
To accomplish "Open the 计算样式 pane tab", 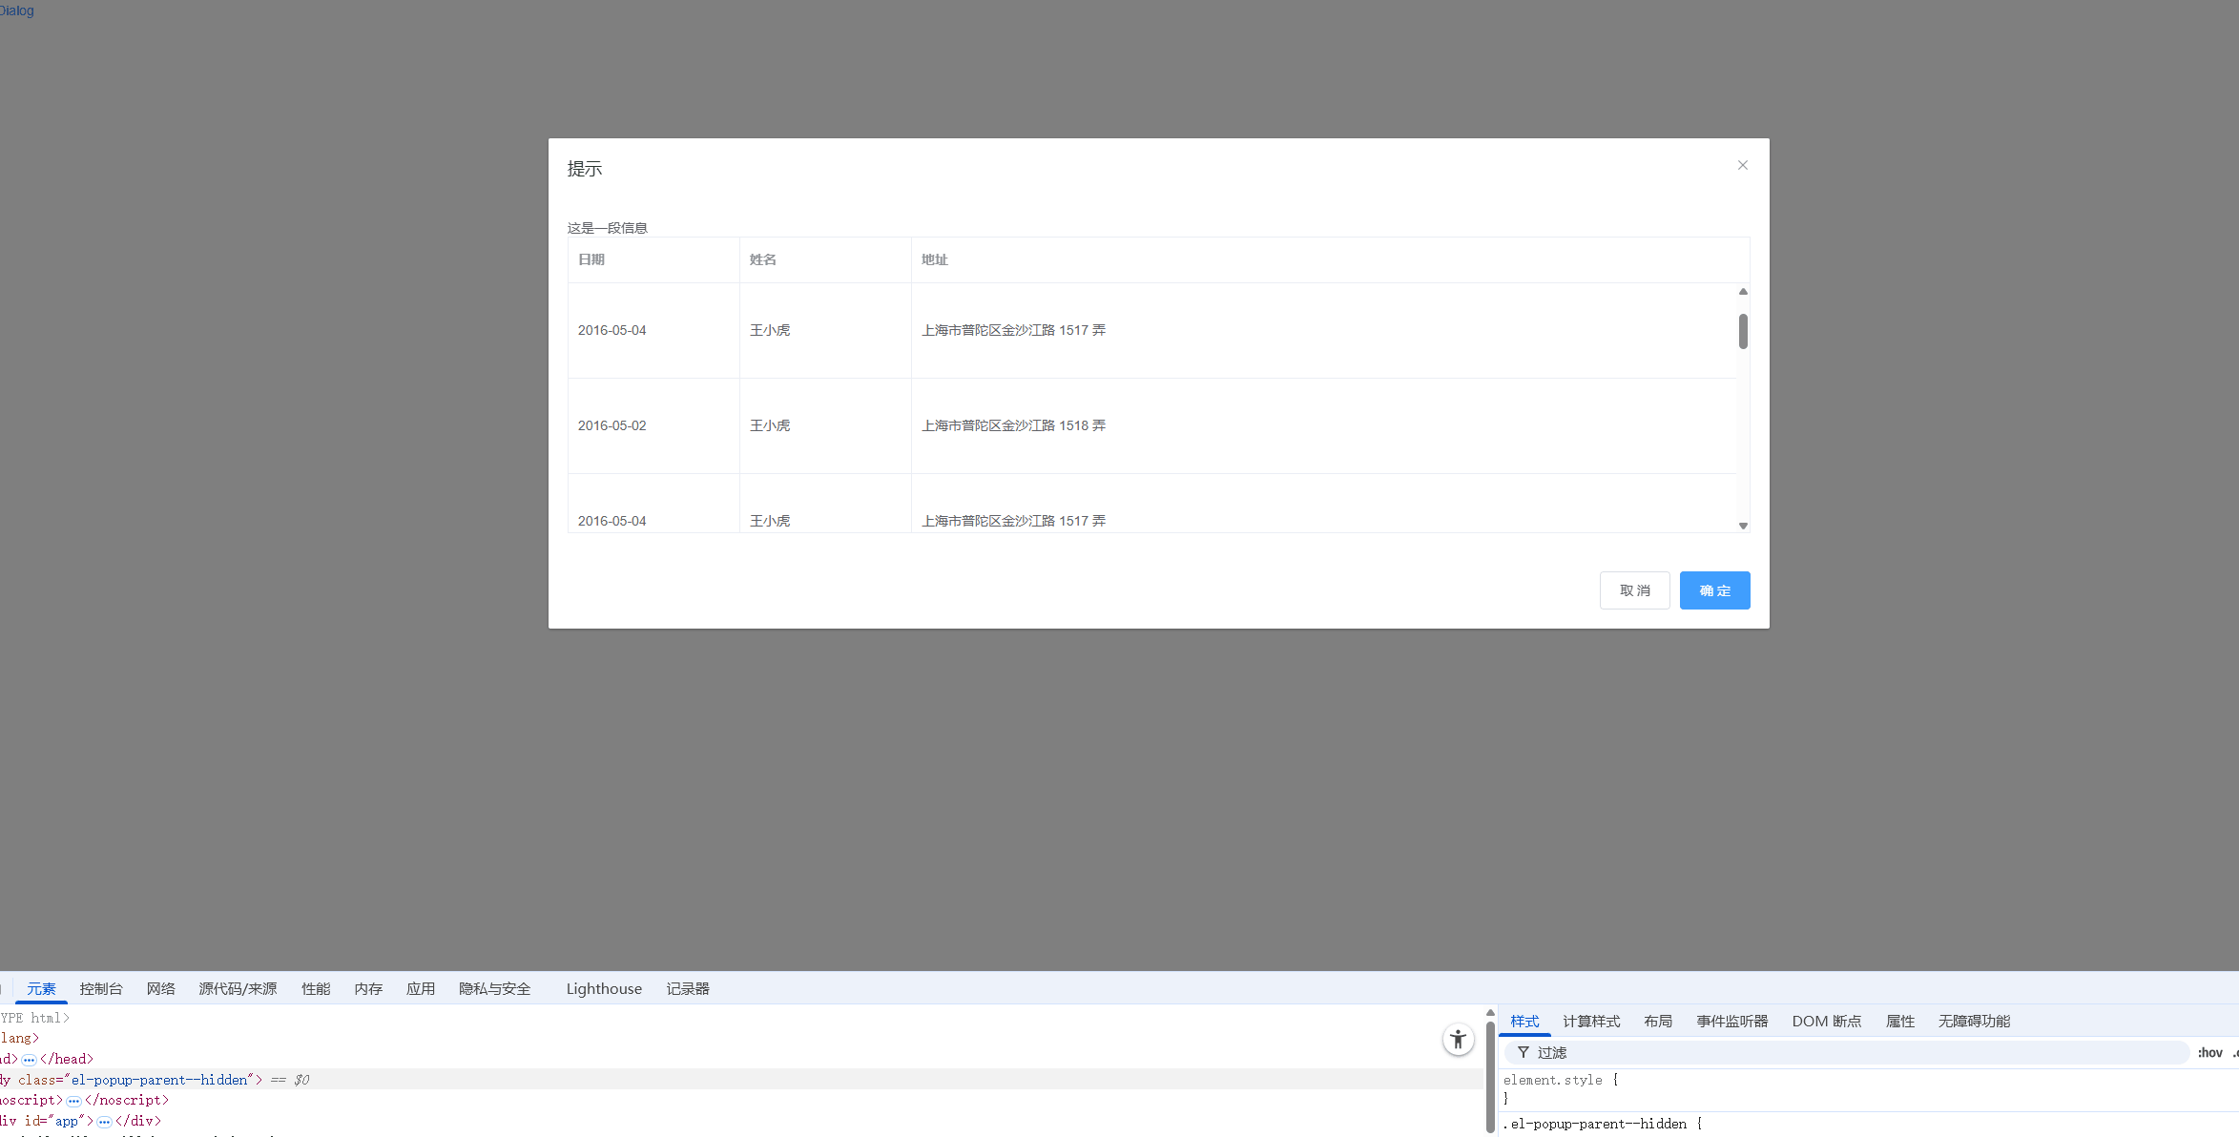I will 1591,1021.
